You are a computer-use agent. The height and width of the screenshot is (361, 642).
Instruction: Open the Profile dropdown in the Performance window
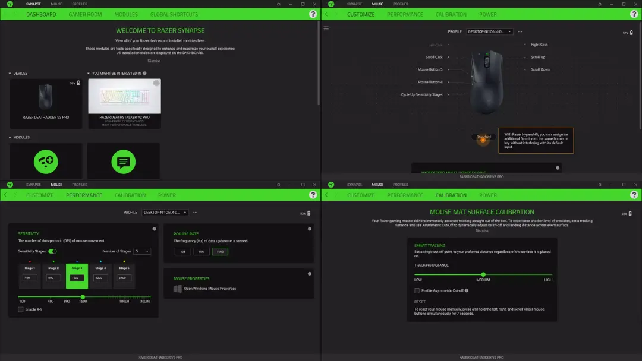[165, 212]
